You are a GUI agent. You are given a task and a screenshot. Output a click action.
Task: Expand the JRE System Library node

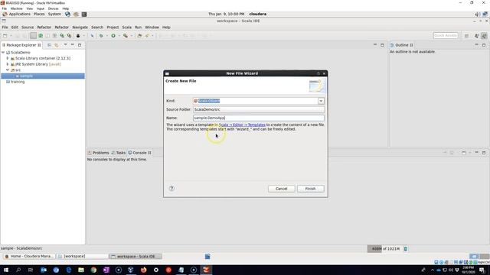(x=8, y=64)
